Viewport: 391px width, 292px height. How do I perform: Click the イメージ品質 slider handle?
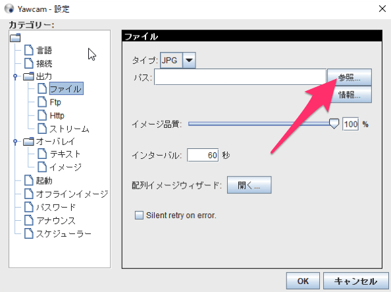334,124
